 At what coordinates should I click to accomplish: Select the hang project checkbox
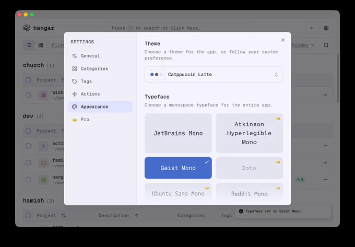point(28,180)
